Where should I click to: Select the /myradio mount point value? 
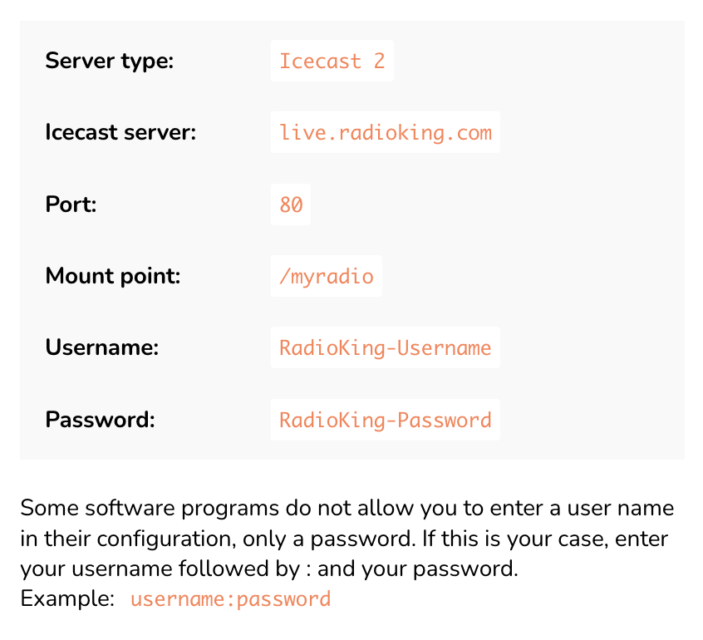point(326,276)
